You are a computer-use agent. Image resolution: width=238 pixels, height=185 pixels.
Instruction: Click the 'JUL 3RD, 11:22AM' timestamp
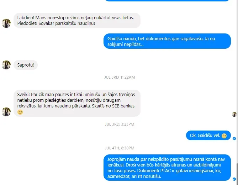click(x=120, y=77)
